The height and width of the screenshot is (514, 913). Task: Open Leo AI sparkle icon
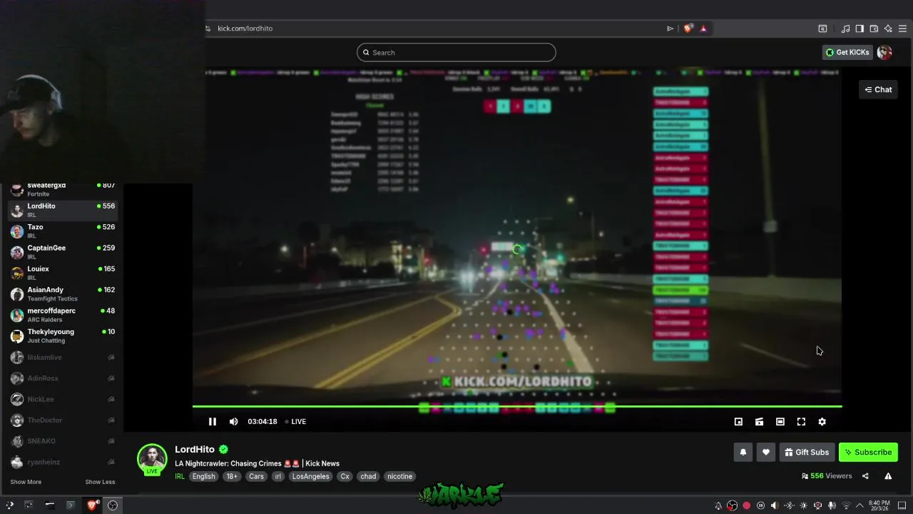point(888,29)
